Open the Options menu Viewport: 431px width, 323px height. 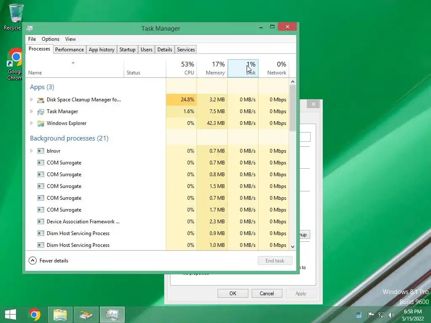coord(51,39)
